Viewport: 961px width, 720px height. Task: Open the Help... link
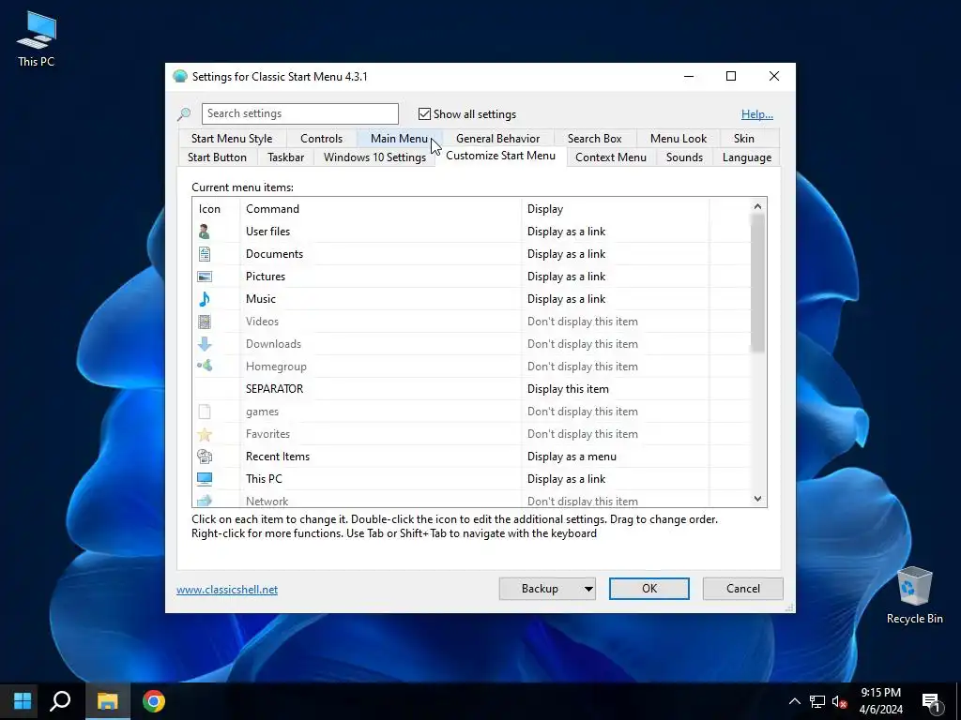757,113
